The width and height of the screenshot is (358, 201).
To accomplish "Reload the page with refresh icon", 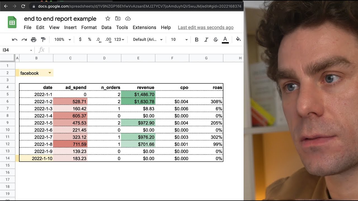I will 23,6.
